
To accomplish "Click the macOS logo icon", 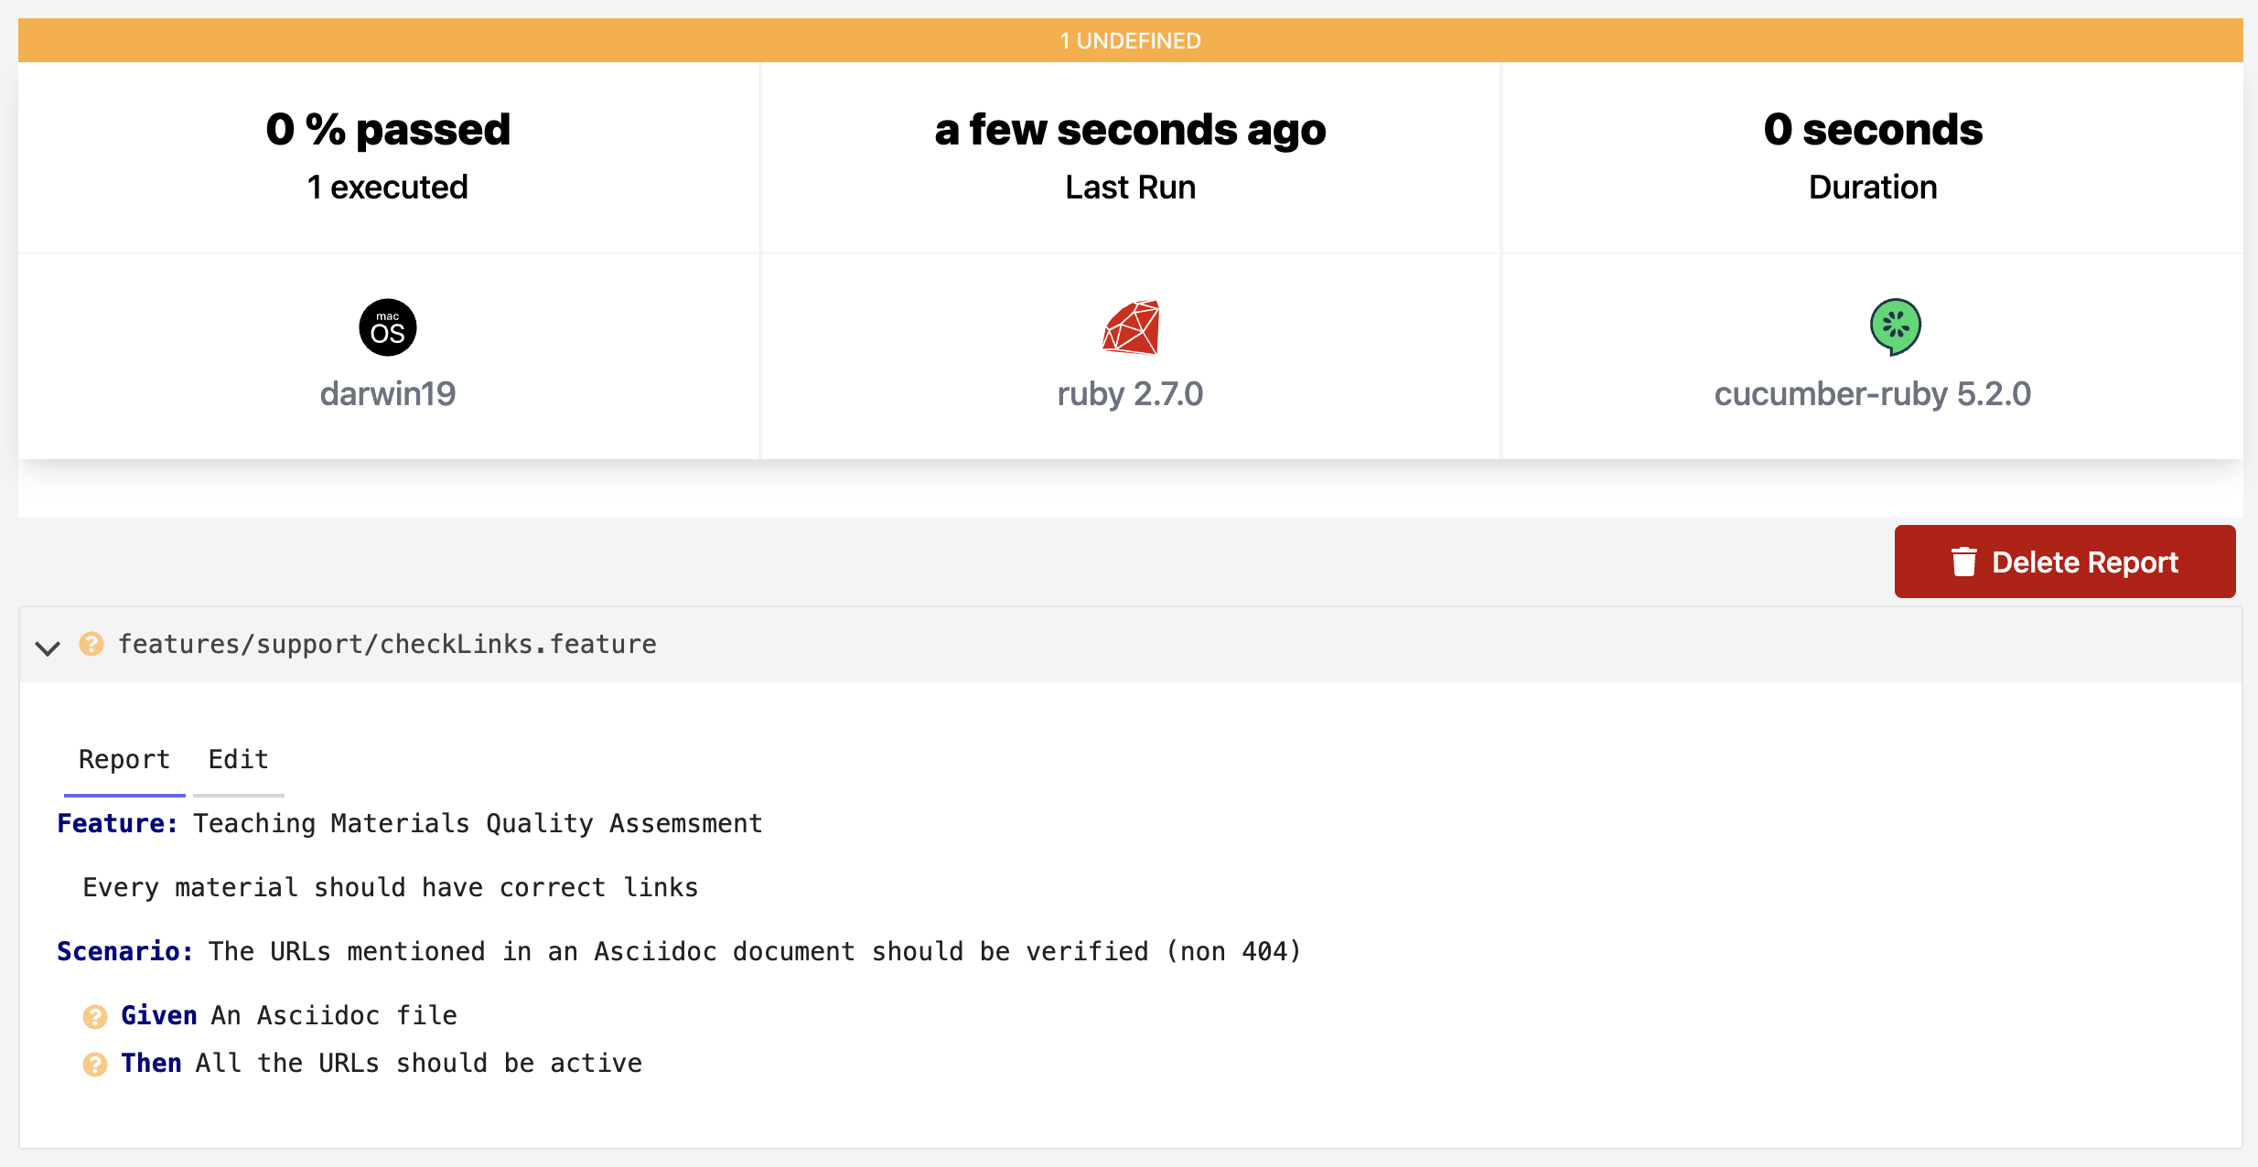I will (388, 327).
